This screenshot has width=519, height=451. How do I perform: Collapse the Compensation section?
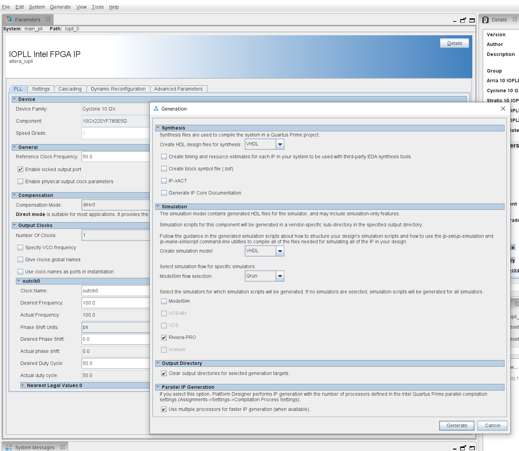pos(15,195)
